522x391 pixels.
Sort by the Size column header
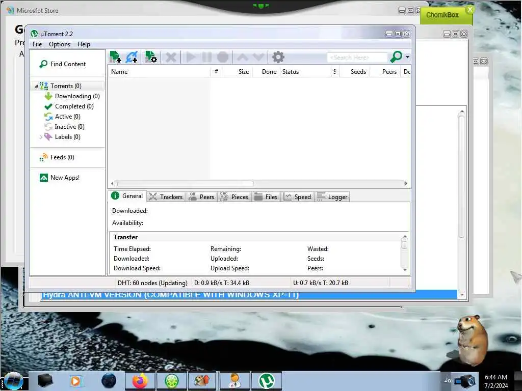coord(238,71)
